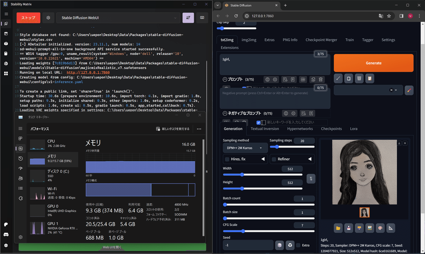Open the Tagger tab
Image resolution: width=425 pixels, height=254 pixels.
point(368,40)
